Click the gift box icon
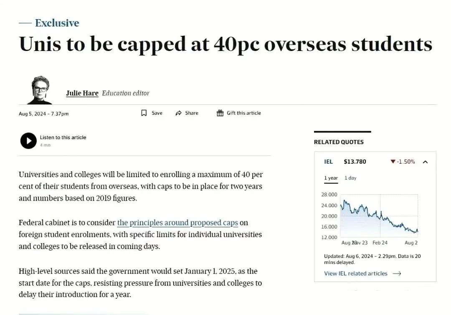The image size is (451, 315). click(220, 113)
